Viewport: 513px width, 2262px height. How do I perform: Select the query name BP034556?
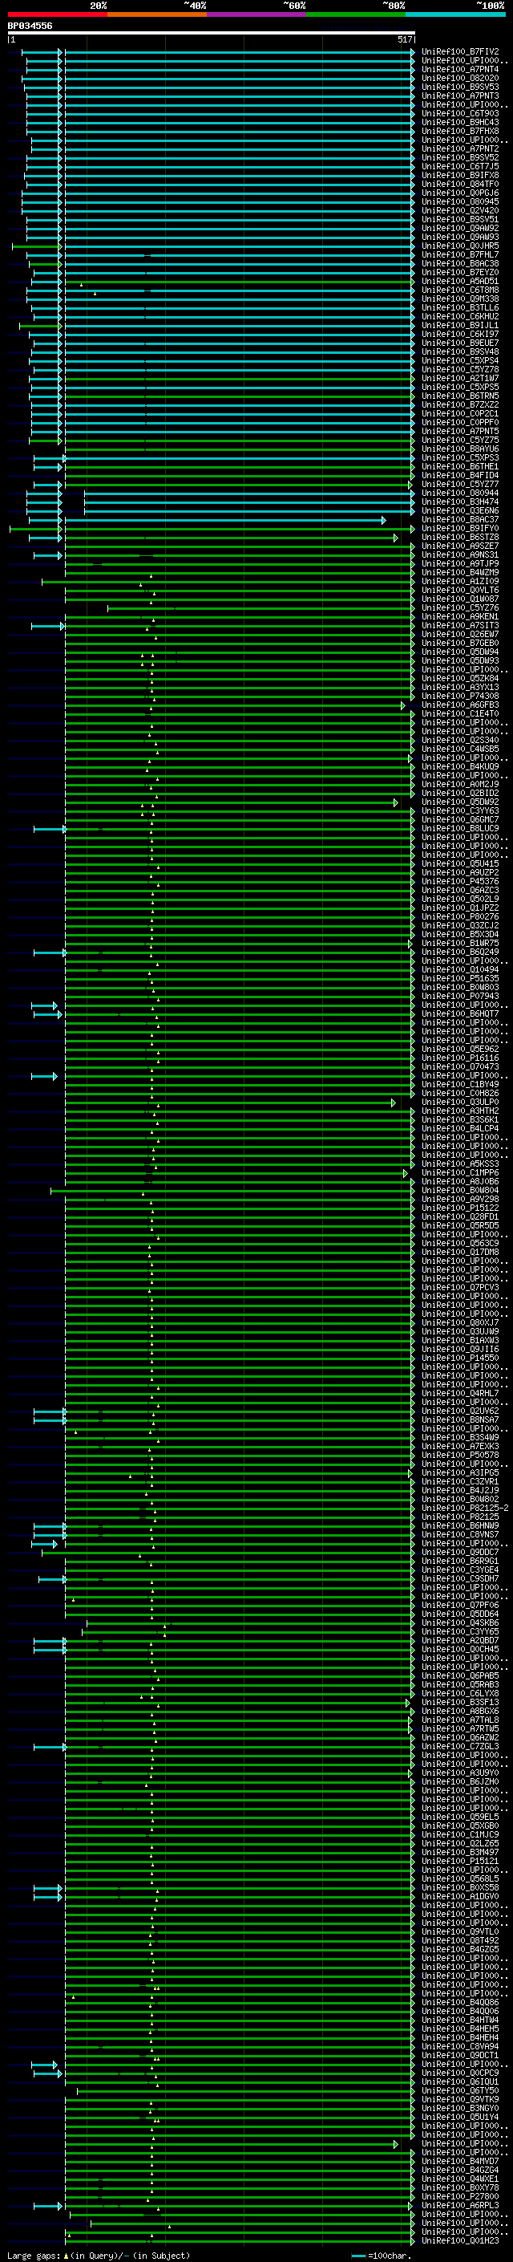click(x=30, y=26)
